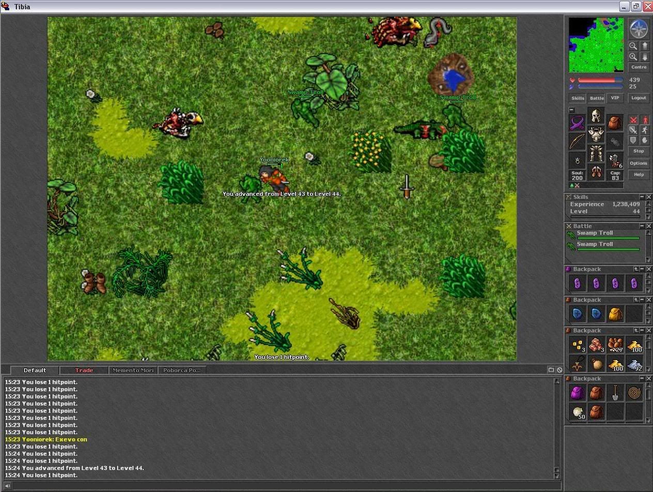The width and height of the screenshot is (653, 492).
Task: Select the sandals boots slot
Action: click(596, 173)
